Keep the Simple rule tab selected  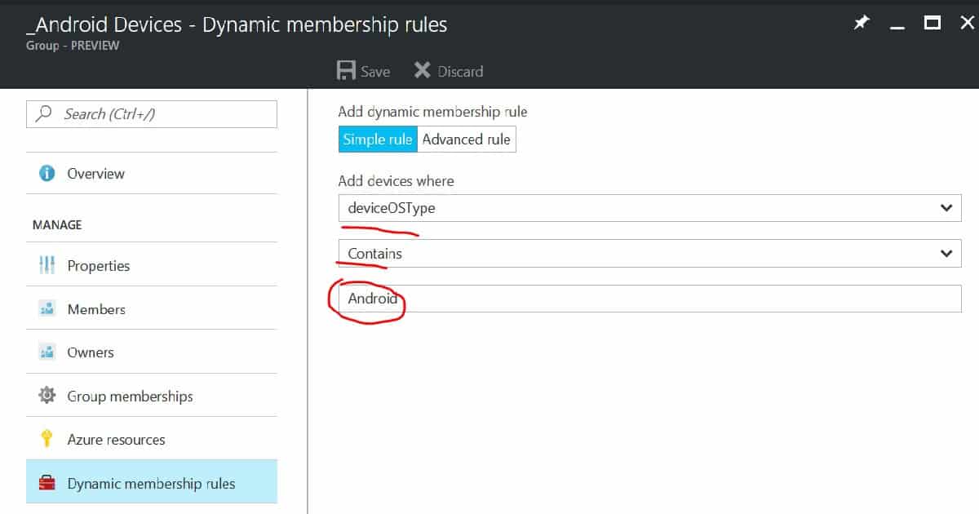tap(377, 139)
